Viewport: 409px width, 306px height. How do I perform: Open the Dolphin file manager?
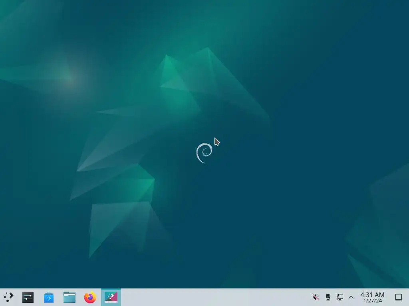pos(69,297)
